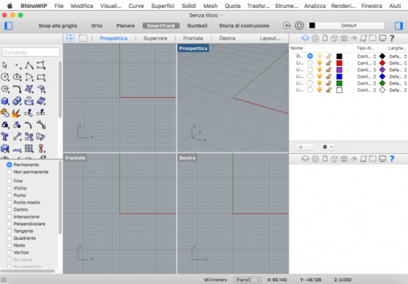This screenshot has width=408, height=284.
Task: Activate the Rectangle drawing tool
Action: (41, 77)
